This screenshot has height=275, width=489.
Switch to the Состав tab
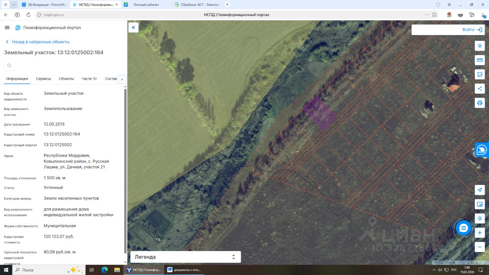pos(111,79)
